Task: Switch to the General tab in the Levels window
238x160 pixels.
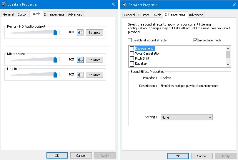Action: click(9, 14)
